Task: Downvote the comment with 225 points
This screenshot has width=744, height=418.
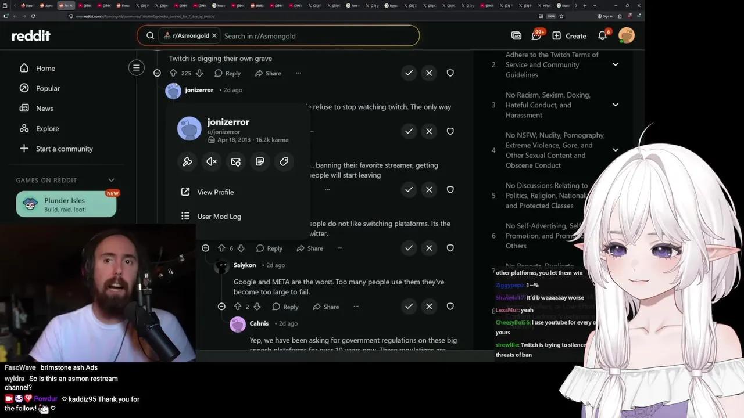Action: (x=199, y=73)
